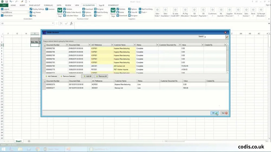Viewport: 271px width, 152px height.
Task: Click the Remove All button
Action: tap(101, 76)
